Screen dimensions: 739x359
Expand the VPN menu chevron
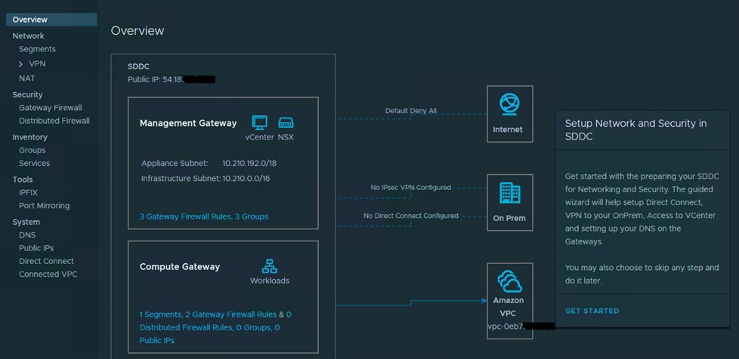point(20,64)
